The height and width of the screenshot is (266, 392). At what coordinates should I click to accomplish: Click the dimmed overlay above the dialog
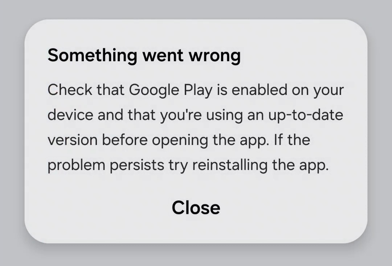196,9
